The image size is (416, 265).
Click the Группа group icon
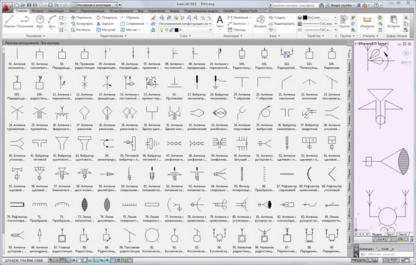click(x=344, y=21)
